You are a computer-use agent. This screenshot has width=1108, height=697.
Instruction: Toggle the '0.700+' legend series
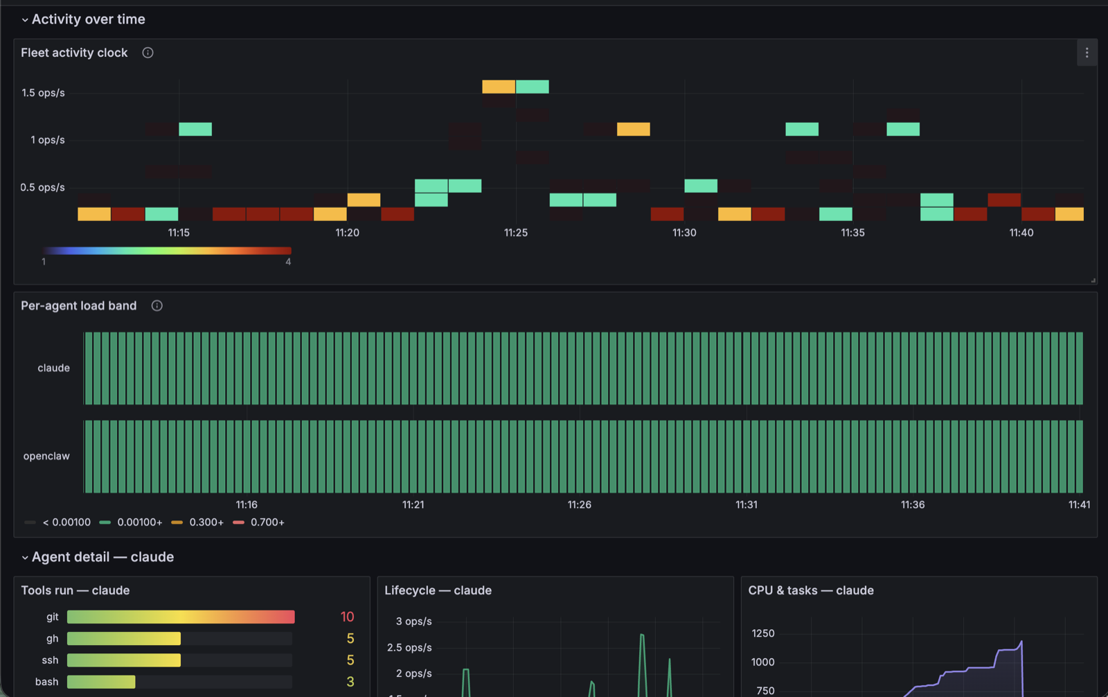coord(259,522)
